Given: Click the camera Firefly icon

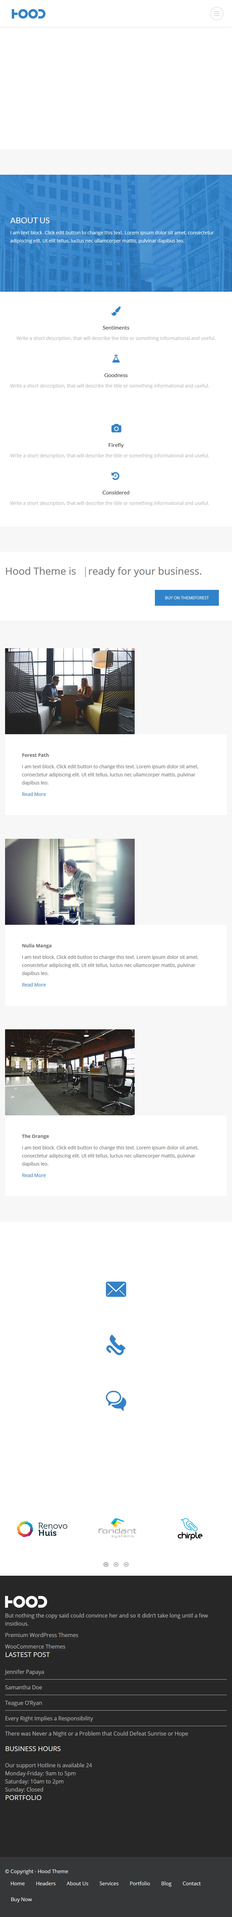Looking at the screenshot, I should (x=116, y=428).
